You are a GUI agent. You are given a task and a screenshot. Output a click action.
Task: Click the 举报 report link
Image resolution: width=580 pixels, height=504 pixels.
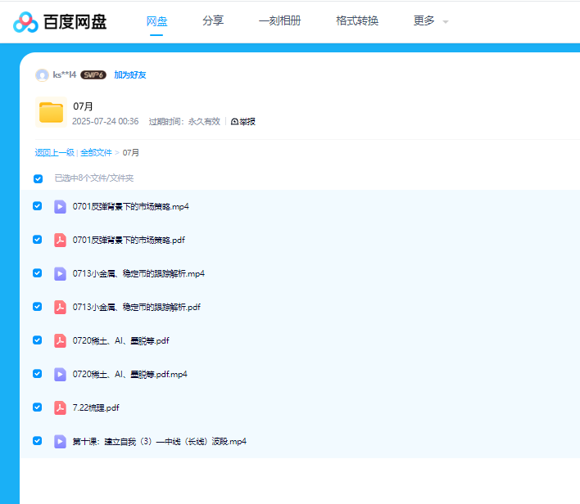point(243,122)
